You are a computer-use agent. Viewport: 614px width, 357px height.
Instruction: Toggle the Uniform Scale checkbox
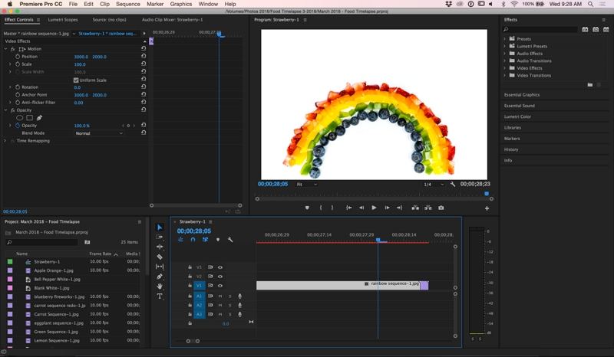76,80
